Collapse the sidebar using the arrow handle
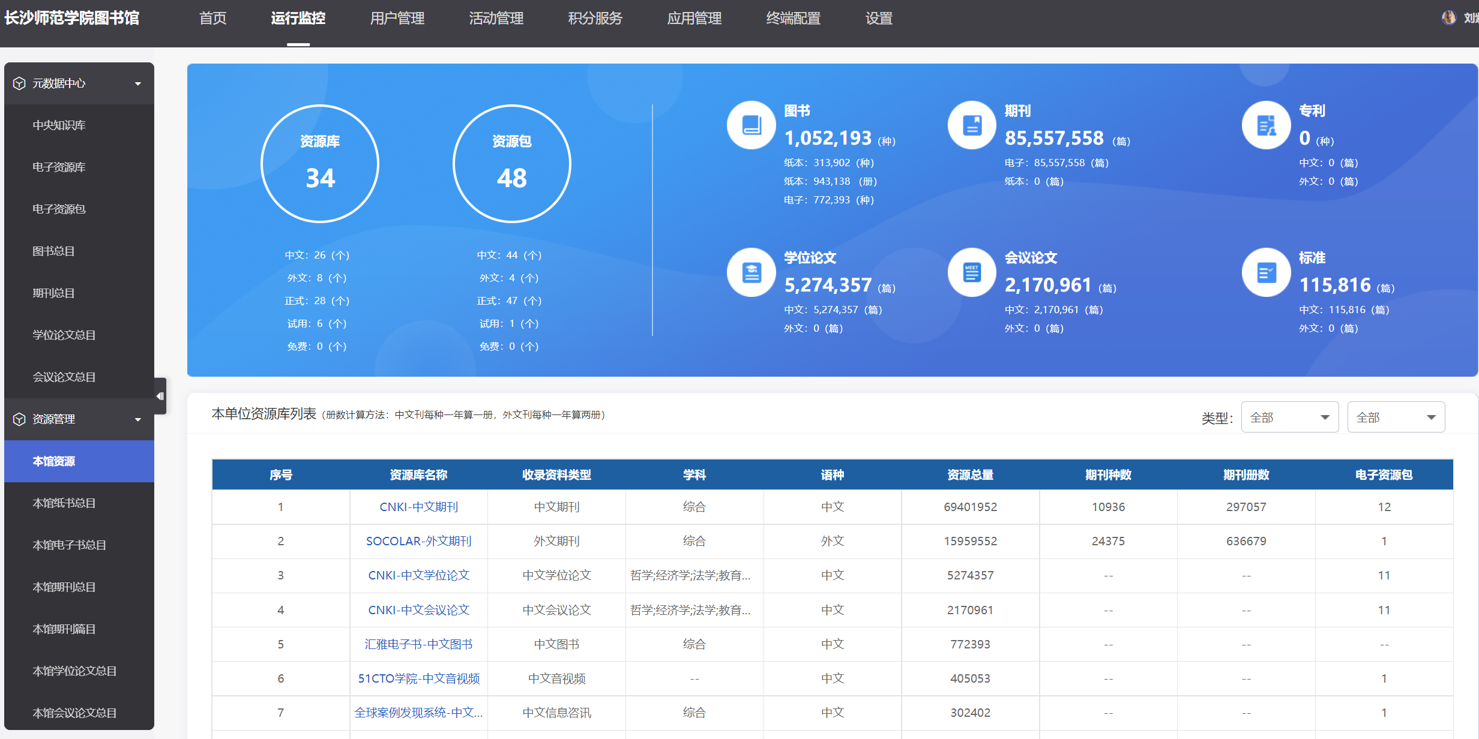Screen dimensions: 1479x739 tap(160, 396)
